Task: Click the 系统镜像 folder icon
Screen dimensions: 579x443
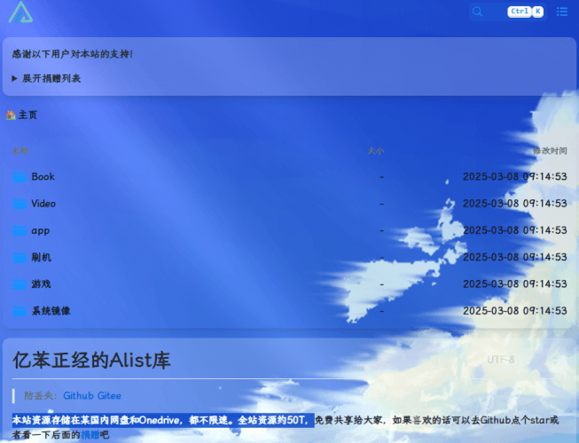Action: [x=20, y=311]
